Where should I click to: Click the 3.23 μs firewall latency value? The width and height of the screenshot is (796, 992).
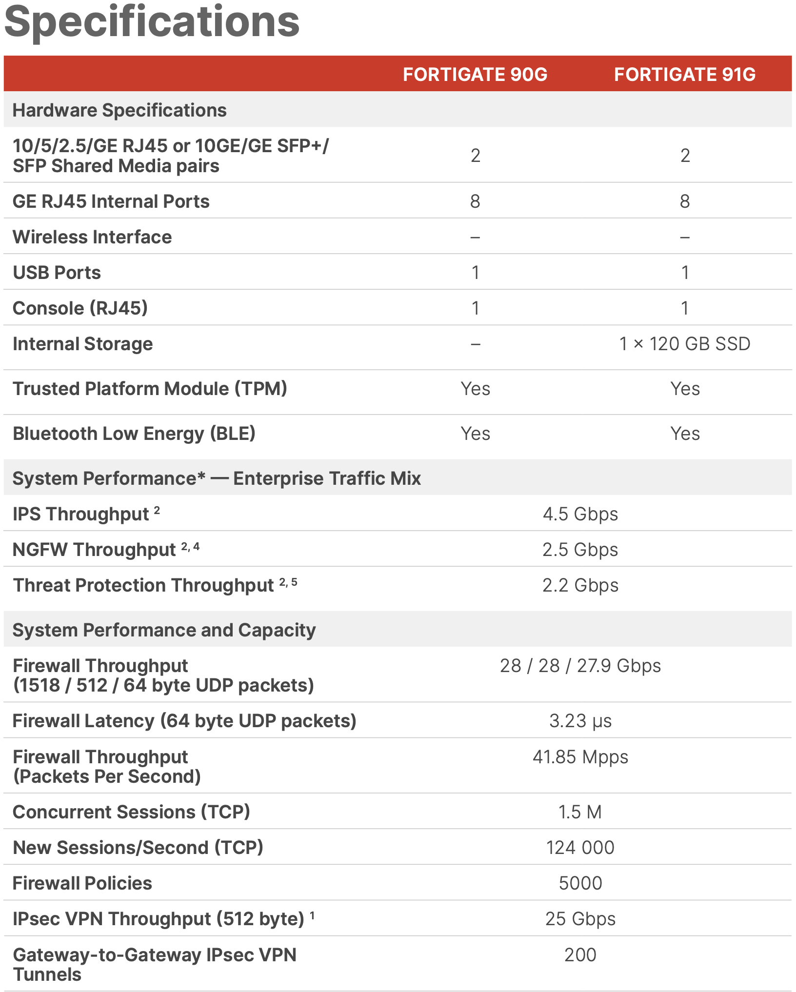(x=580, y=721)
